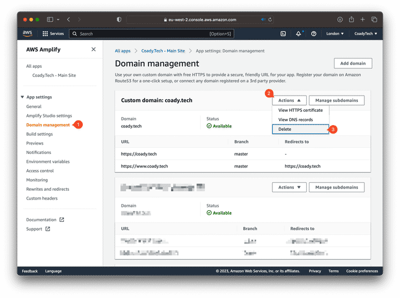Close the AWS Amplify sidebar
400x298 pixels.
click(x=94, y=49)
